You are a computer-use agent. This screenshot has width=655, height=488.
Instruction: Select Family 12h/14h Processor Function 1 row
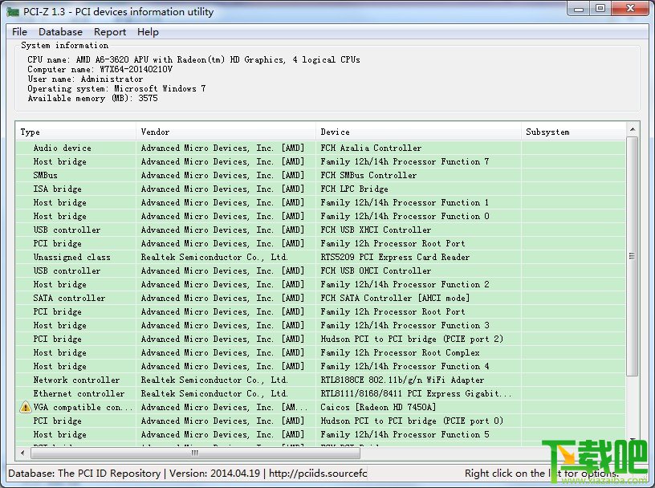tap(320, 202)
